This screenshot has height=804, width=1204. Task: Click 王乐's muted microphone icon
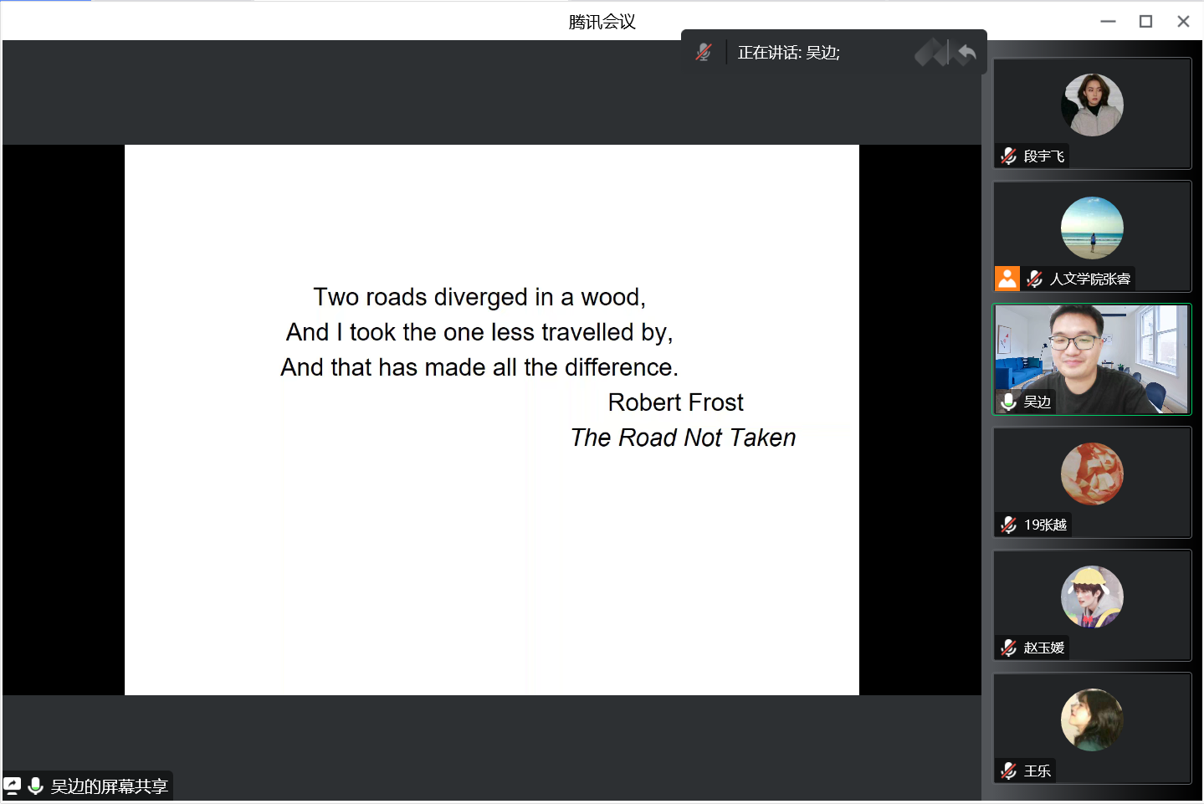tap(1009, 771)
